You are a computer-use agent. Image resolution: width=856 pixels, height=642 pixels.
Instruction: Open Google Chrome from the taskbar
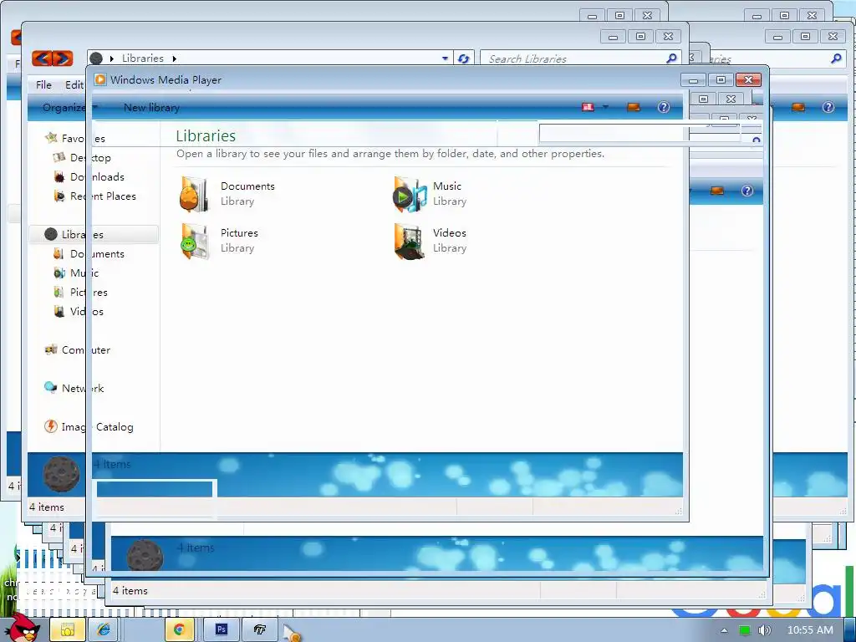coord(179,630)
